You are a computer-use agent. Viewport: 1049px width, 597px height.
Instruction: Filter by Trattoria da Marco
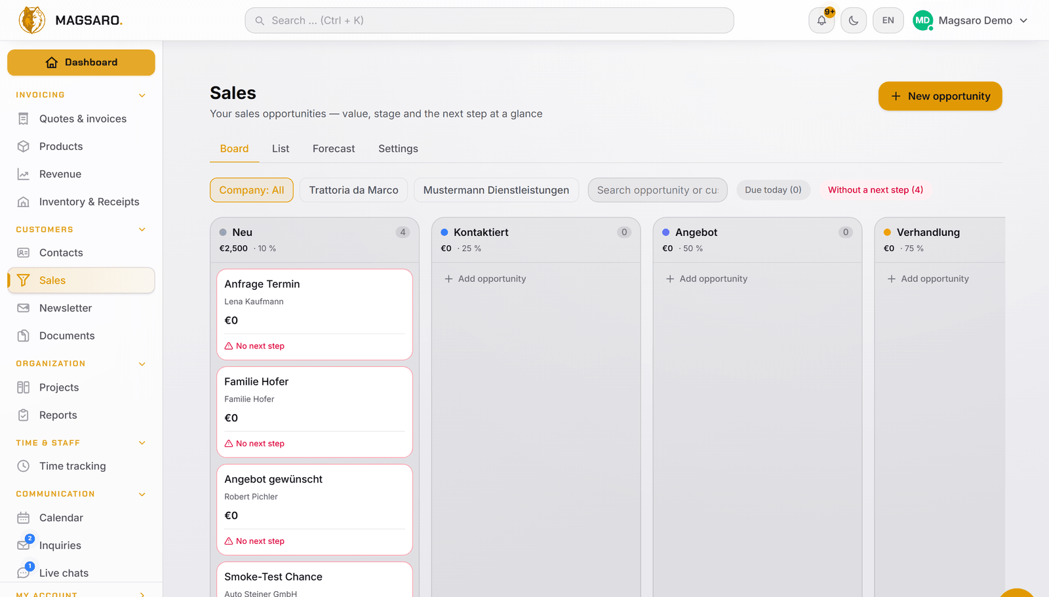(354, 190)
